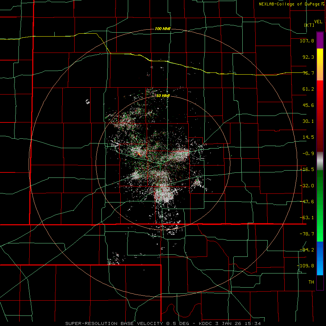The image size is (326, 326).
Task: Click the 100 NMI range ring label
Action: coord(163,29)
